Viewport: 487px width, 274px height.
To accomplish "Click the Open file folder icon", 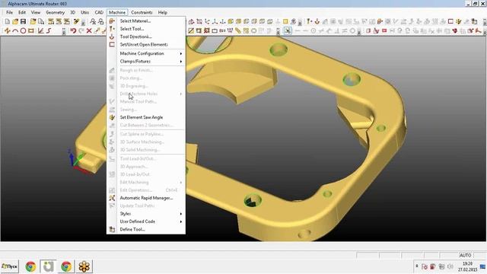I will coord(15,21).
